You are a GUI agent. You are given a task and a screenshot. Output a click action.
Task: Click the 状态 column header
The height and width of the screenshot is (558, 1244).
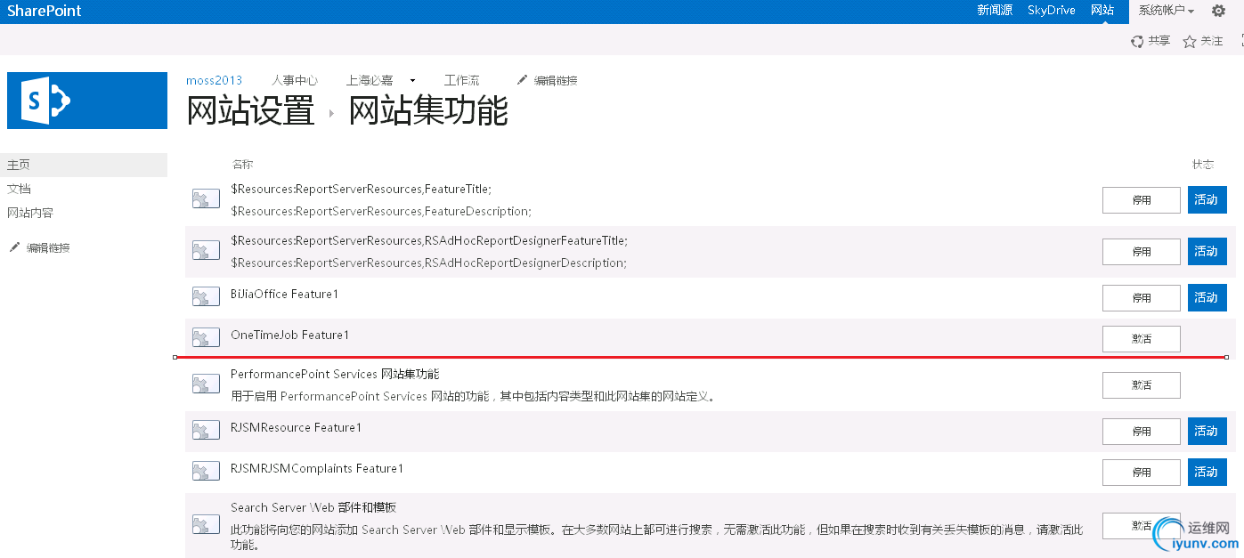click(1203, 165)
